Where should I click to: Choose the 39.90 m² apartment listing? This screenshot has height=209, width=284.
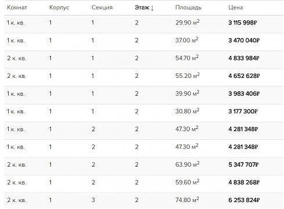(x=144, y=93)
